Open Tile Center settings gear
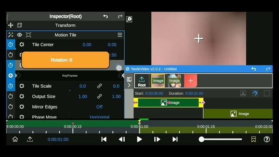 [x=22, y=44]
